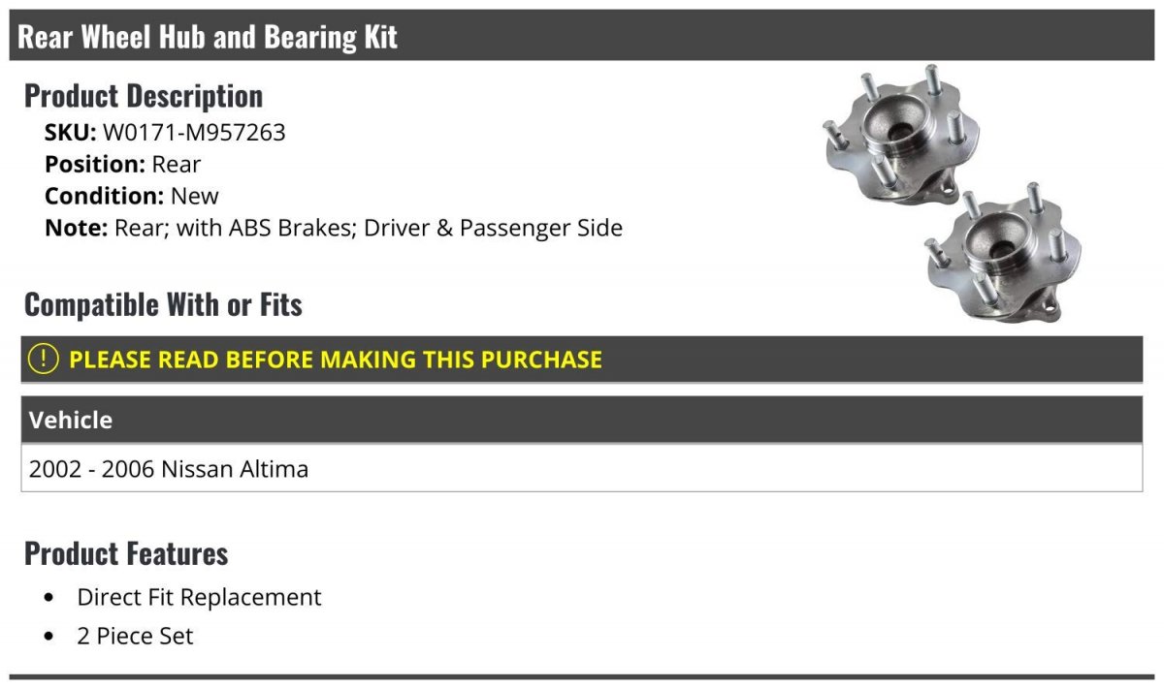Click the Vehicle table header

coord(582,420)
